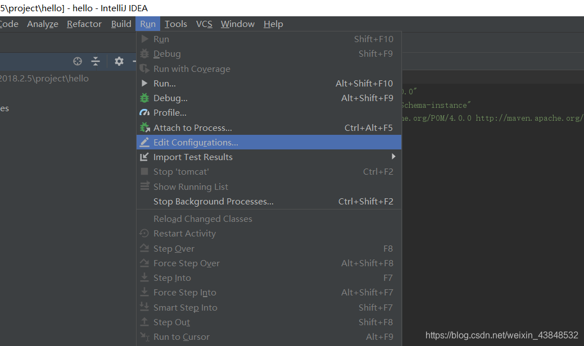
Task: Click the Edit Configurations pencil icon
Action: pyautogui.click(x=145, y=142)
